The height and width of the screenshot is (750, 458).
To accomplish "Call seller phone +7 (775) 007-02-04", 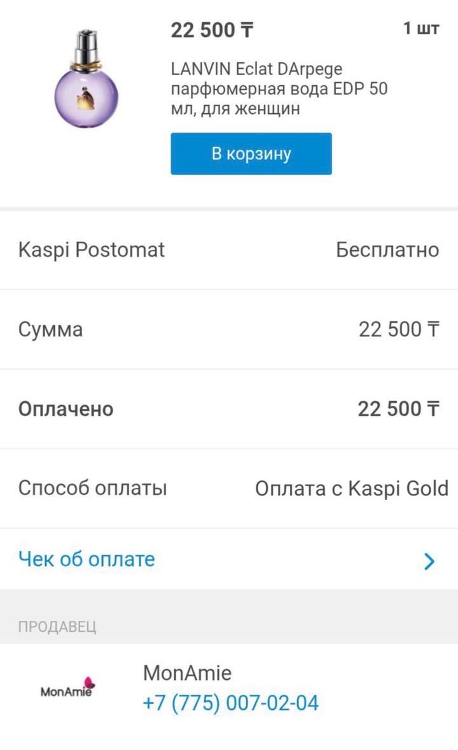I will (x=230, y=704).
